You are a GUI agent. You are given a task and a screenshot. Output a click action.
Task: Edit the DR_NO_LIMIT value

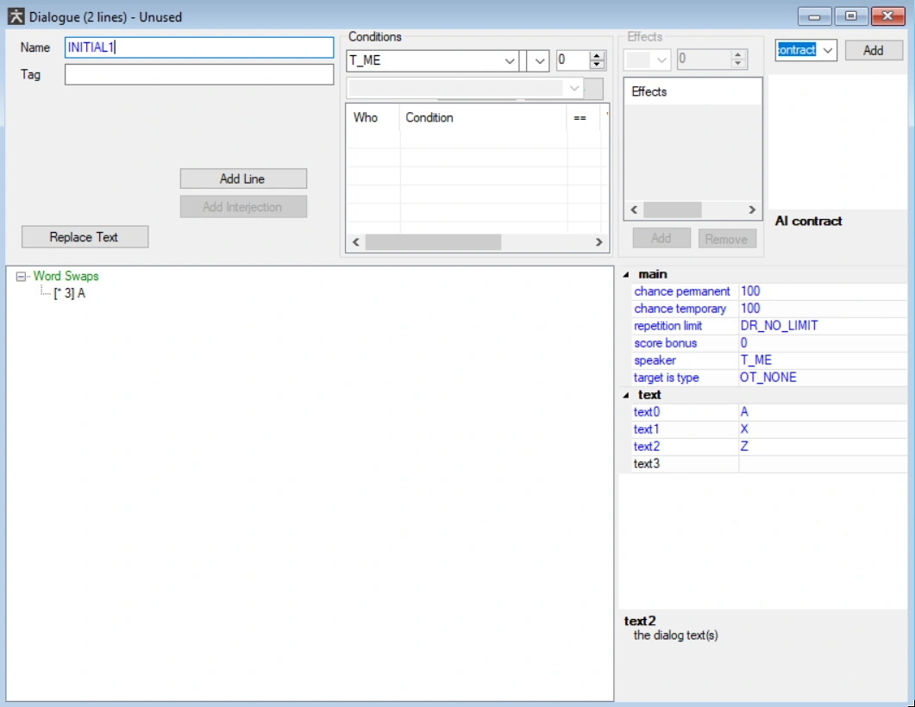point(822,326)
